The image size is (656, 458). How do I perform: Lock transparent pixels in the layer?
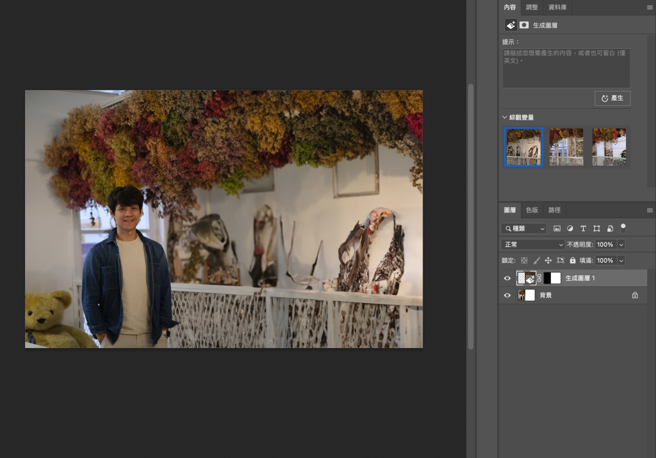click(524, 261)
